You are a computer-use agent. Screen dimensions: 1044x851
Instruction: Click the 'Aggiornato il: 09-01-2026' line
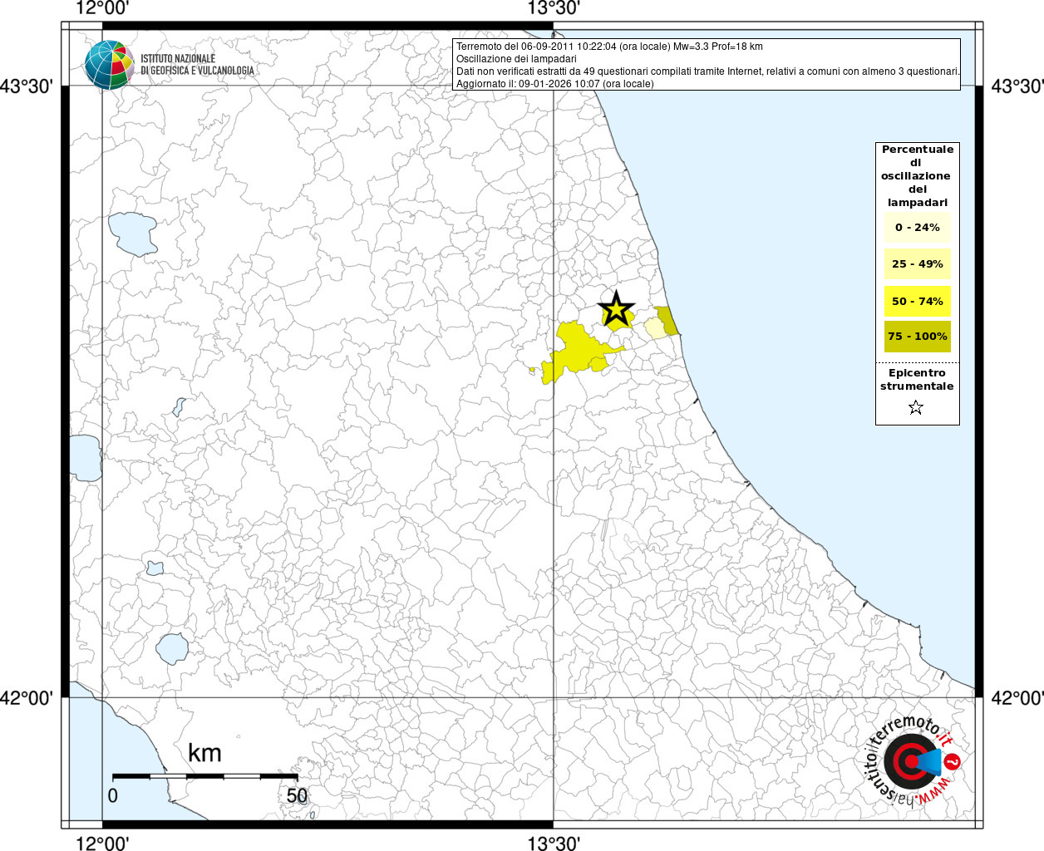pos(554,84)
